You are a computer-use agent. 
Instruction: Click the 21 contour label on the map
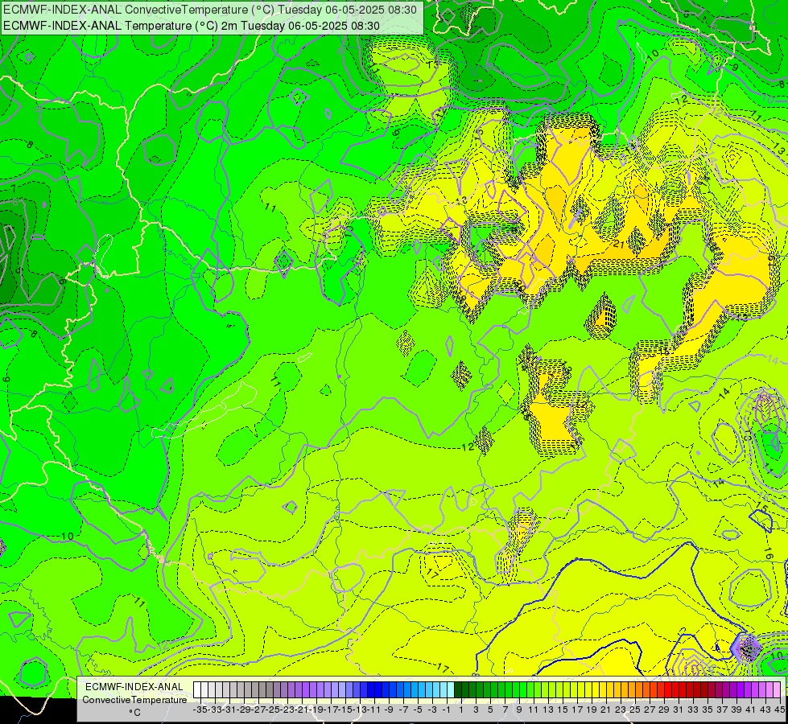(x=619, y=245)
